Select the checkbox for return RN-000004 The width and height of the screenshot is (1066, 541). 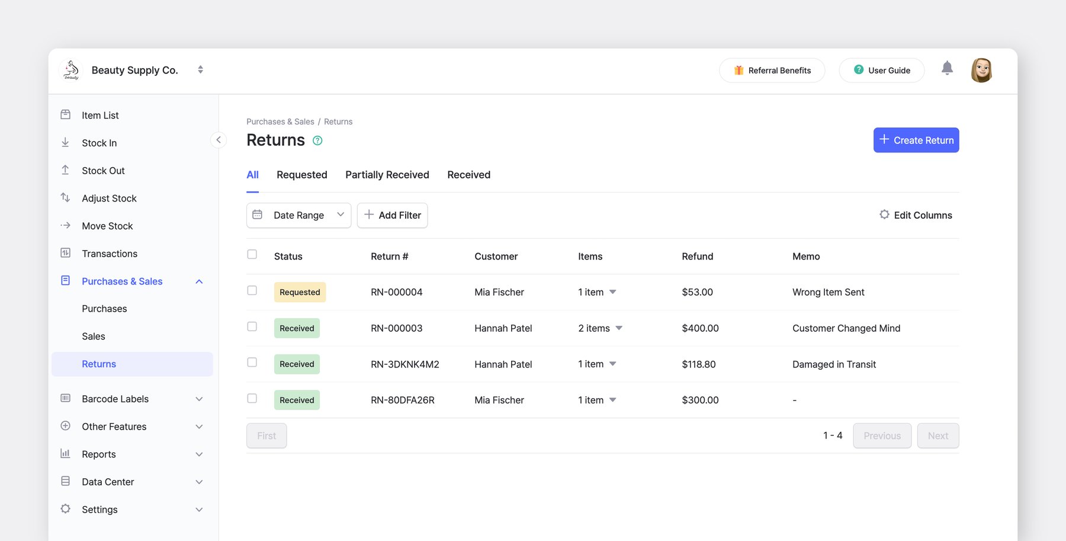[252, 290]
